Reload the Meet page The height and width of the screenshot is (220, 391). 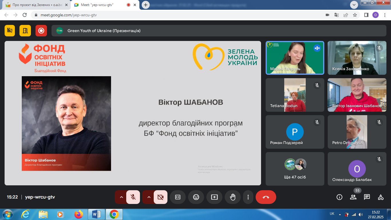coord(25,15)
